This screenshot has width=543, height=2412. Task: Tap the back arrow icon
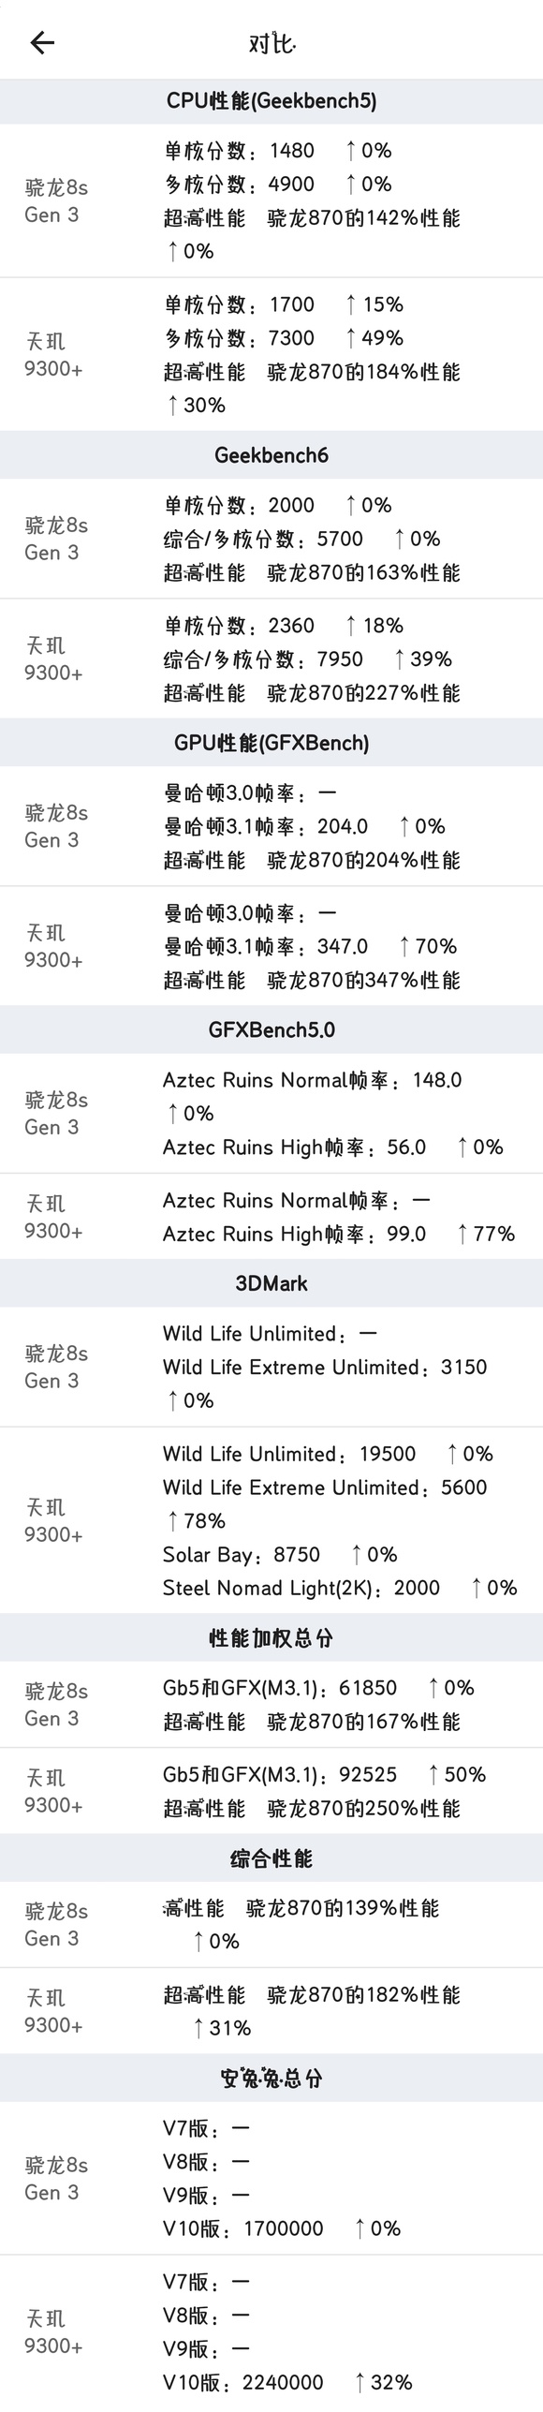(x=42, y=43)
